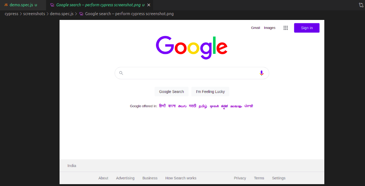This screenshot has height=186, width=365.
Task: Click the screenshots breadcrumb folder
Action: 34,14
